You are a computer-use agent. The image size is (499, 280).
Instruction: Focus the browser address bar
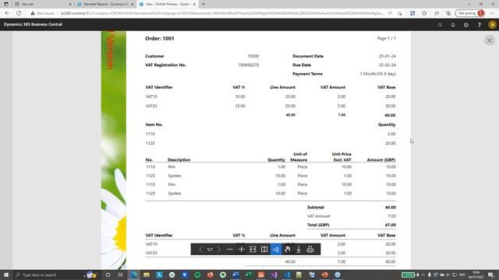[223, 13]
